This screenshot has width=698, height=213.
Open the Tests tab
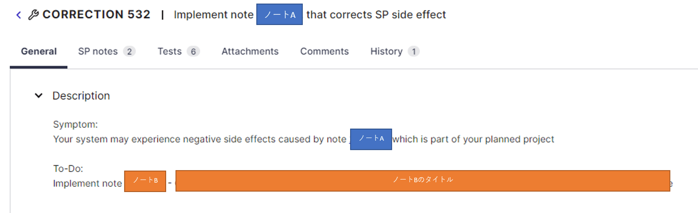[179, 51]
